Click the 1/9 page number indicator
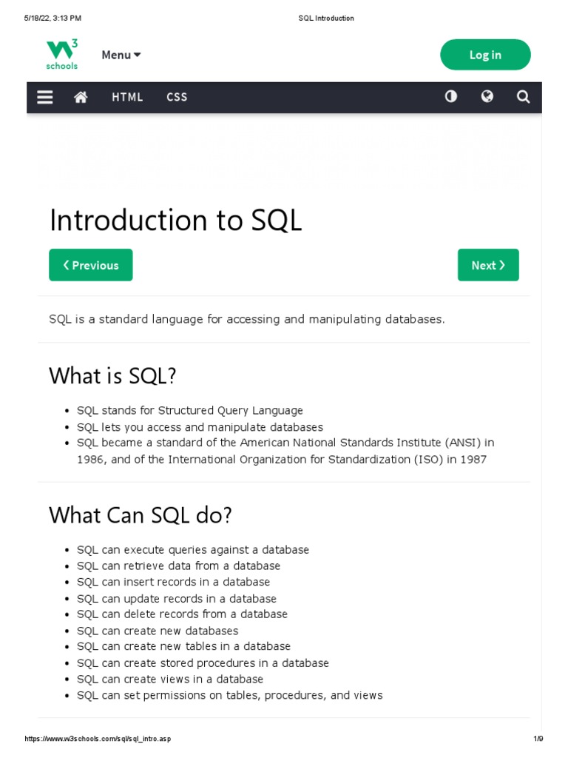This screenshot has height=758, width=568. tap(538, 739)
